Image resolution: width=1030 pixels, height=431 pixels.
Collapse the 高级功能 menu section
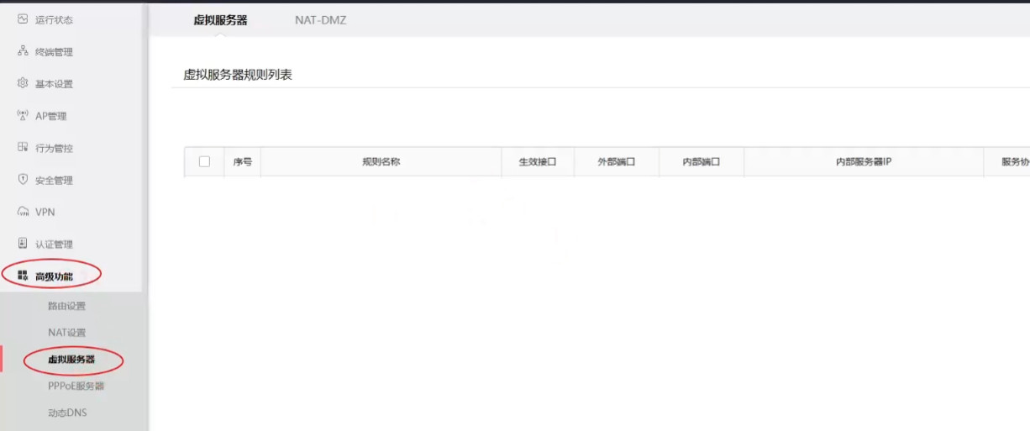pos(54,276)
